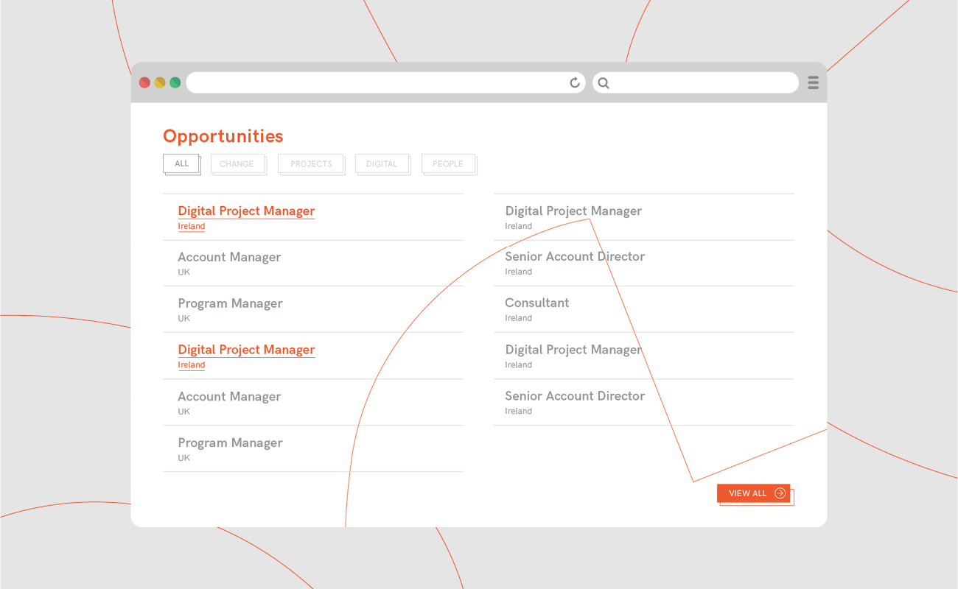Viewport: 958px width, 589px height.
Task: Click the red window dot
Action: (144, 82)
